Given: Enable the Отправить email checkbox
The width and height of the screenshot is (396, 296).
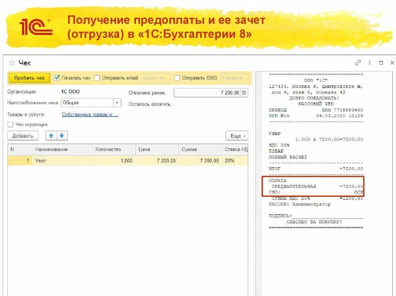Looking at the screenshot, I should point(97,78).
